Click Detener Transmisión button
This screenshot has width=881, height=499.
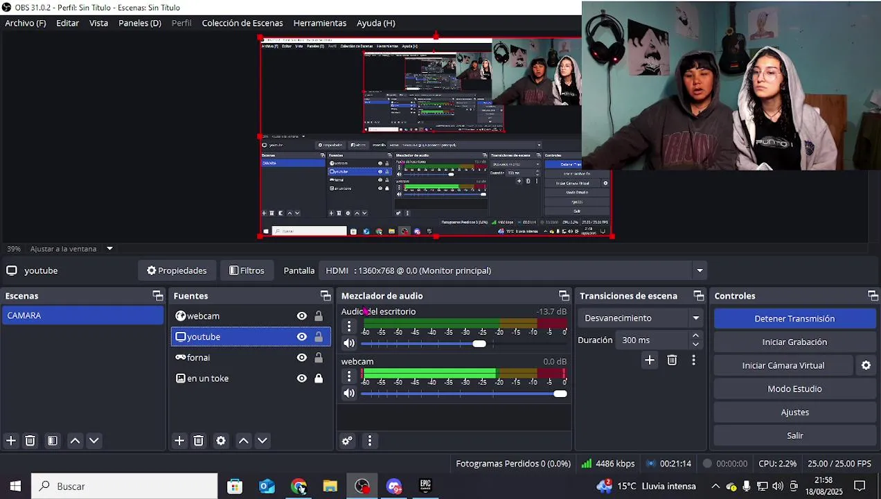(794, 319)
